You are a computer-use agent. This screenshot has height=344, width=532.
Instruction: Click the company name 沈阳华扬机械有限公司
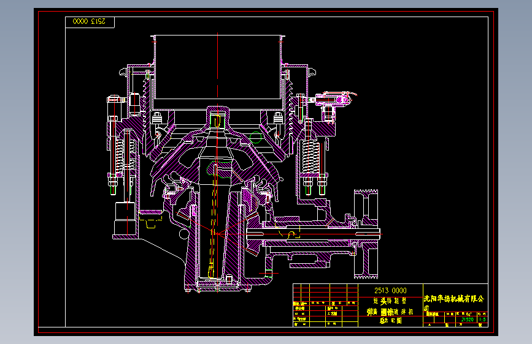453,303
